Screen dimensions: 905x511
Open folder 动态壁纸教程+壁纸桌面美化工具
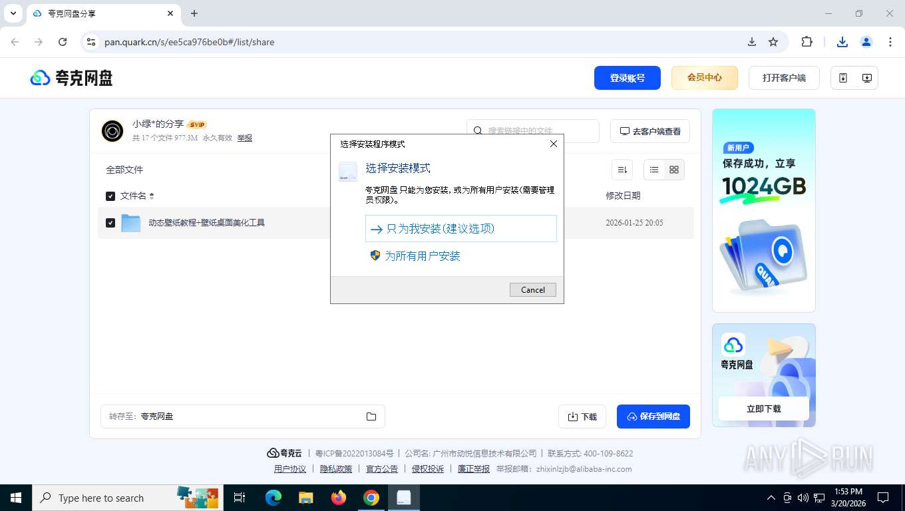(x=206, y=223)
